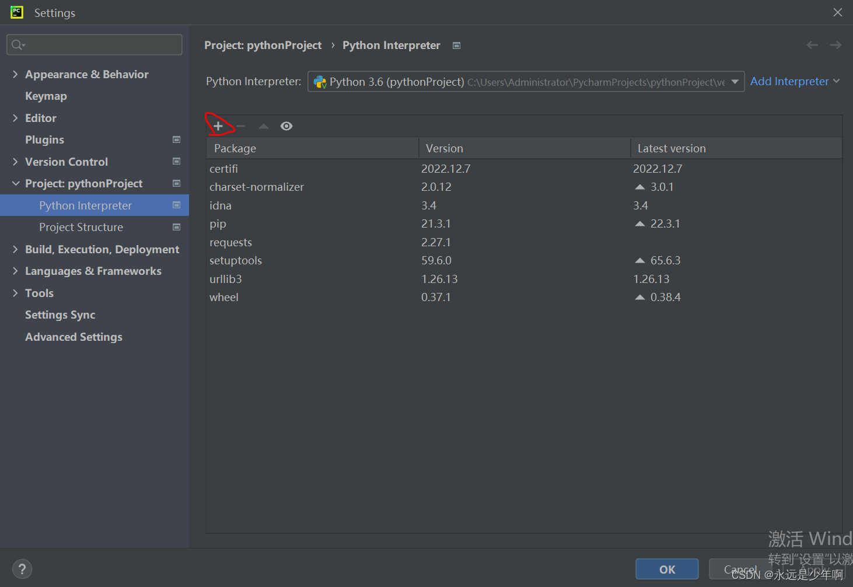Expand Build, Execution, Deployment section
This screenshot has width=853, height=587.
15,249
